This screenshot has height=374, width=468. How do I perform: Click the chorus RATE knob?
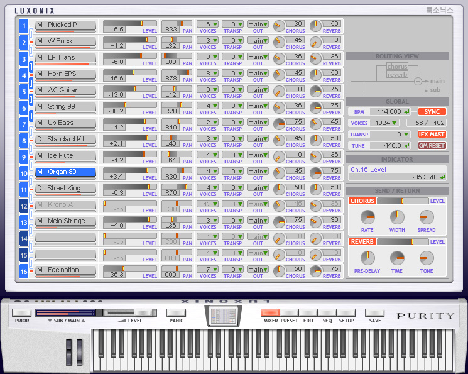pyautogui.click(x=367, y=217)
